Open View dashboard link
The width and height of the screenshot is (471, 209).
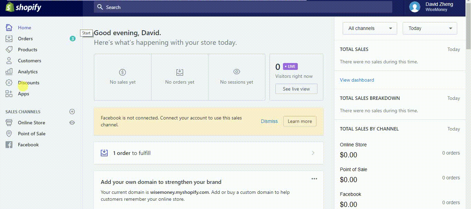tap(357, 80)
